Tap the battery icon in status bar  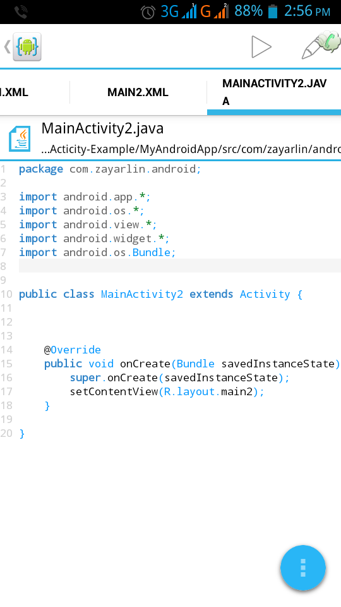(273, 11)
